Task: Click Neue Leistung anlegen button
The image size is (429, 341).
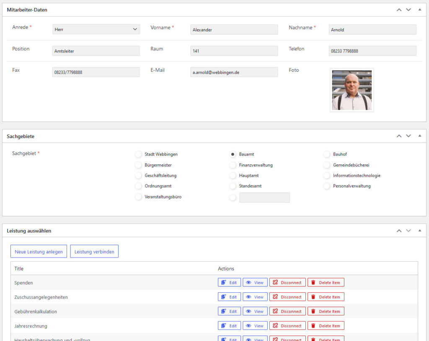Action: pos(39,252)
